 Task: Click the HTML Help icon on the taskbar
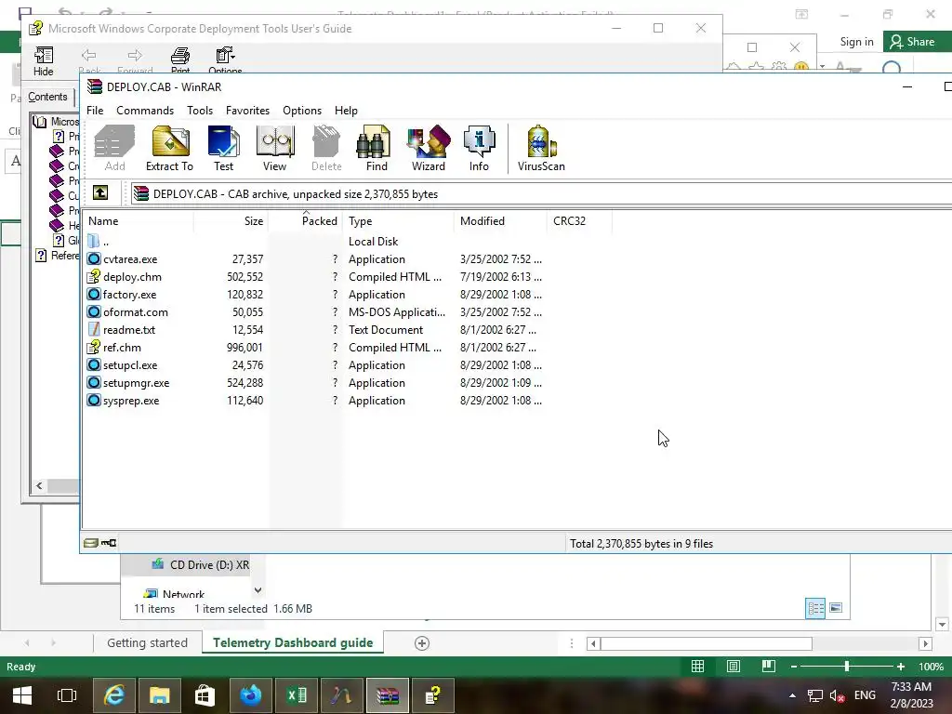(433, 695)
